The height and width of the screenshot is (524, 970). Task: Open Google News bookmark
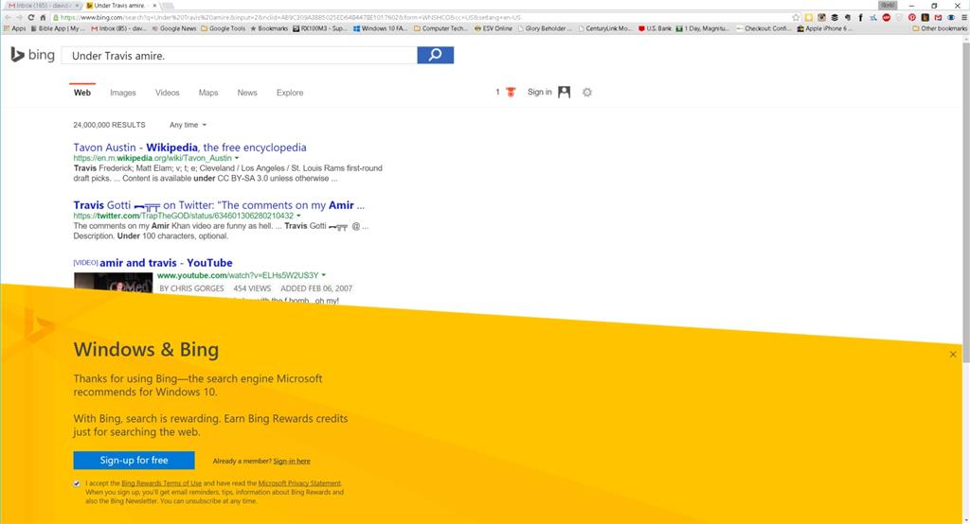(174, 28)
